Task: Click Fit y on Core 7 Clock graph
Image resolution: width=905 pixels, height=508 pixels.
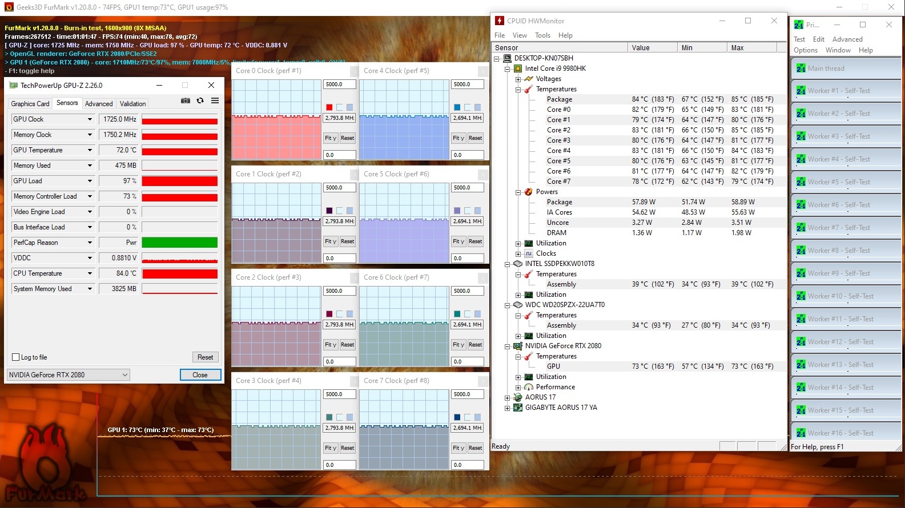Action: coord(458,448)
